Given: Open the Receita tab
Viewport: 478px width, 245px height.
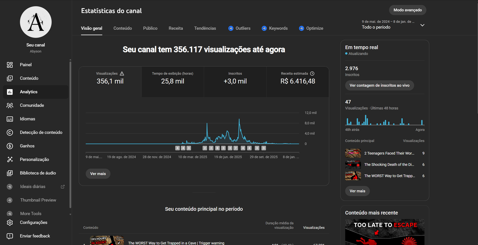Looking at the screenshot, I should 176,28.
